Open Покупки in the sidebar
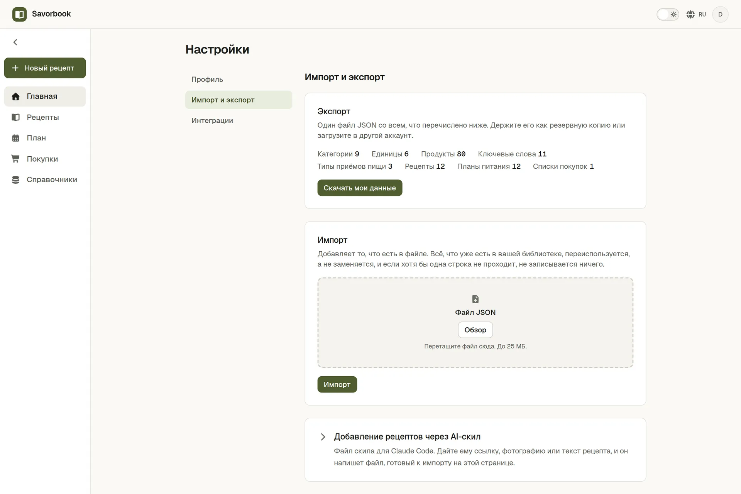 point(45,159)
